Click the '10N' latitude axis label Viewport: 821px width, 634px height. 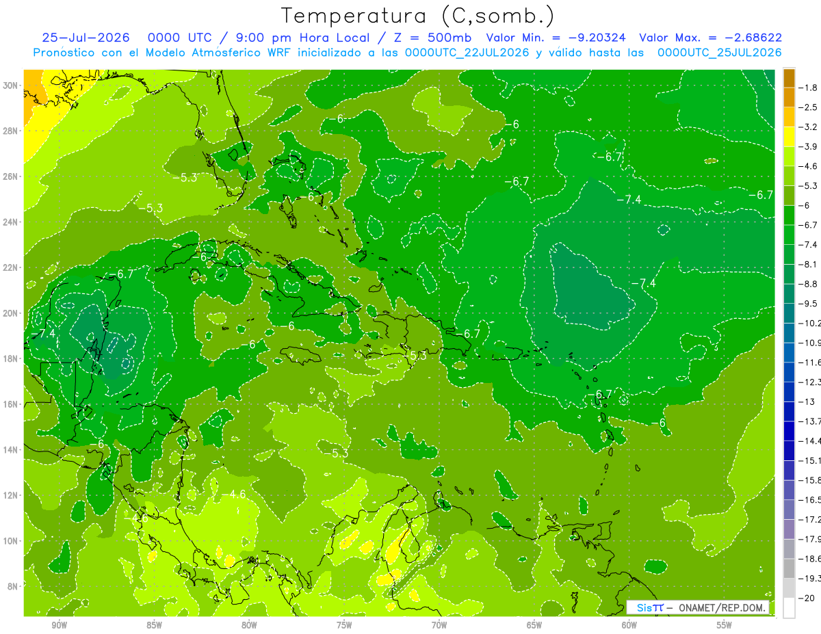[x=11, y=540]
